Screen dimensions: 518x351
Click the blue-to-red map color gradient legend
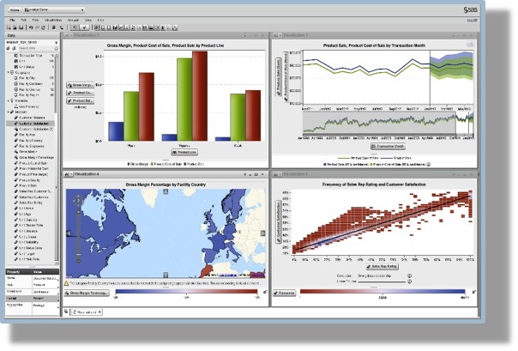(x=186, y=292)
